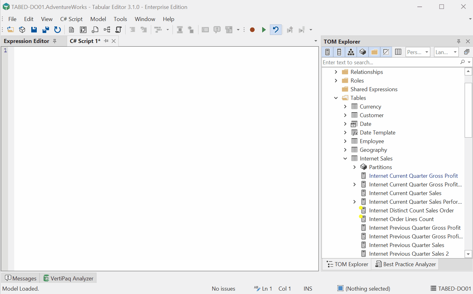Open the VertiPaq Analyzer pane
The height and width of the screenshot is (294, 473).
point(68,278)
